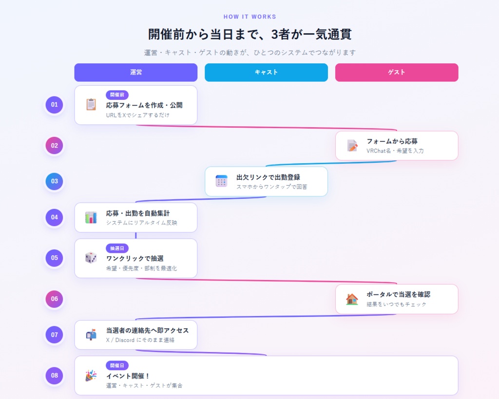Click the ワンクリックで抽選 title
The width and height of the screenshot is (499, 399).
pyautogui.click(x=135, y=258)
